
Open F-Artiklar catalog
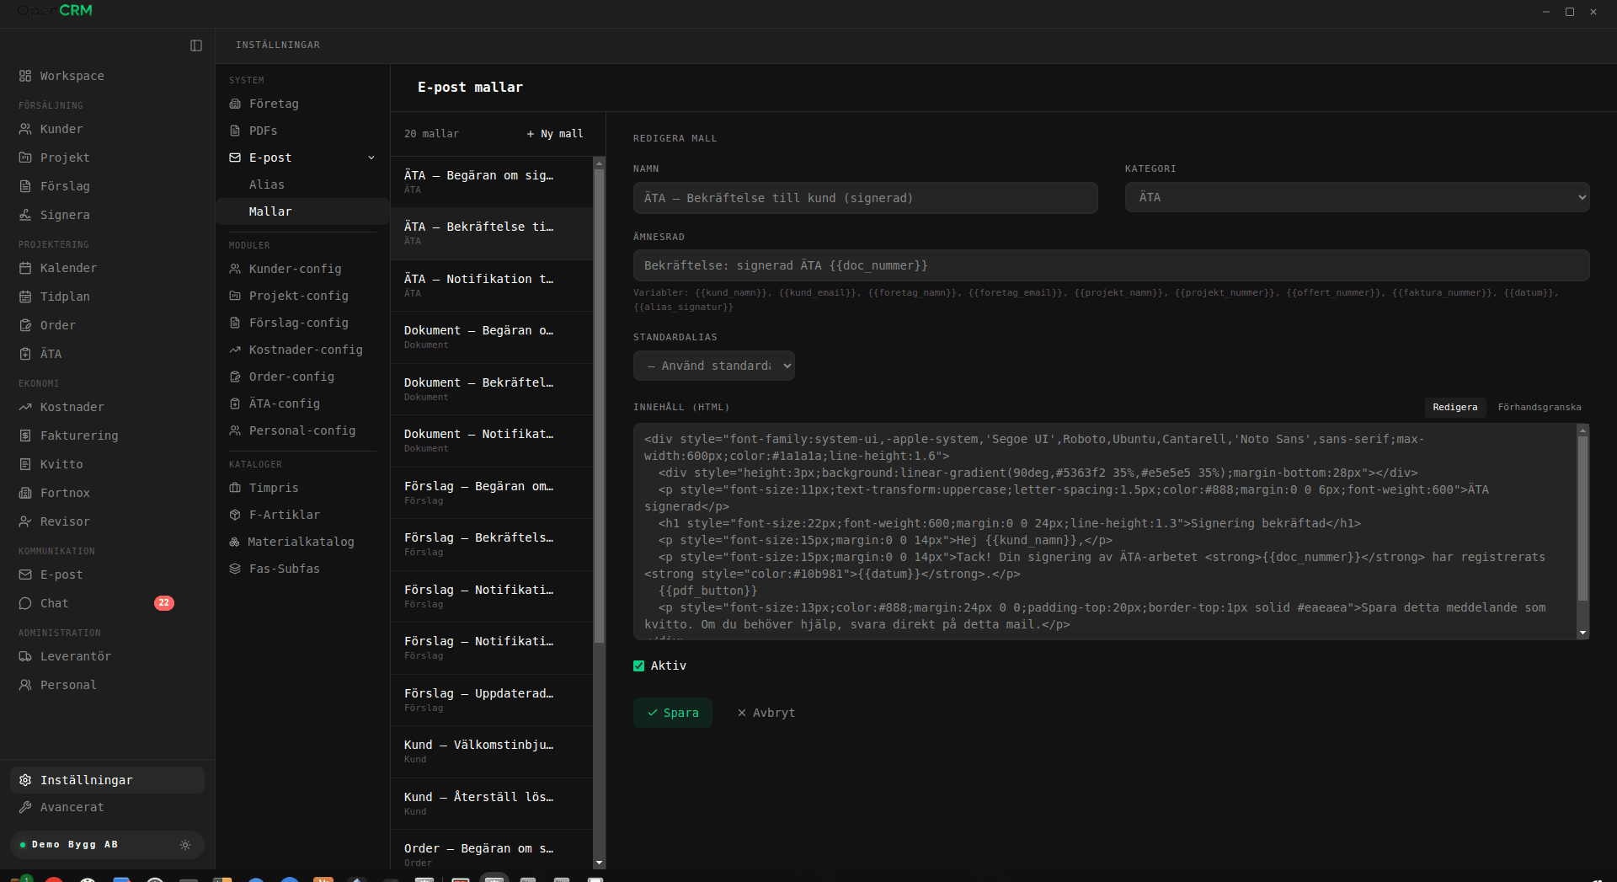[285, 515]
